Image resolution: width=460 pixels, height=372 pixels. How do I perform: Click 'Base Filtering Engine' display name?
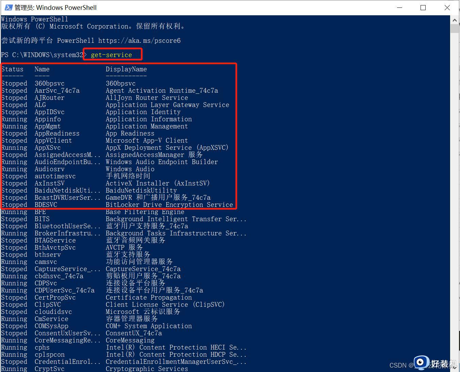pos(145,212)
